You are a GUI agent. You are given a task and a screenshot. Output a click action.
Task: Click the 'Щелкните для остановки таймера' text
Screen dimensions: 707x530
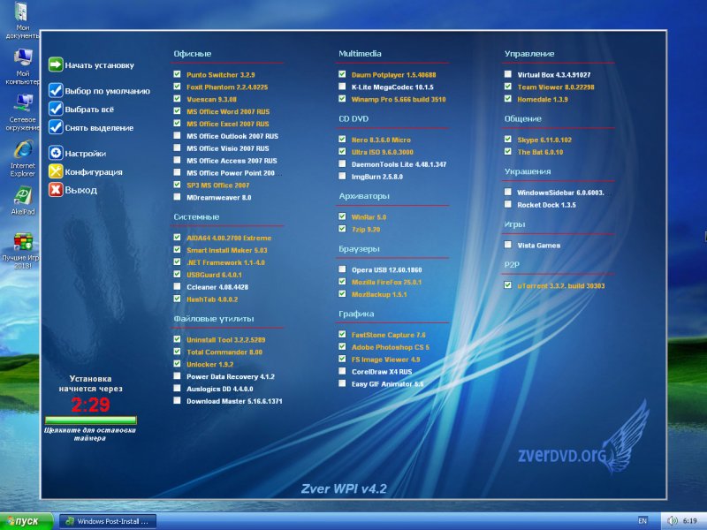pyautogui.click(x=90, y=434)
